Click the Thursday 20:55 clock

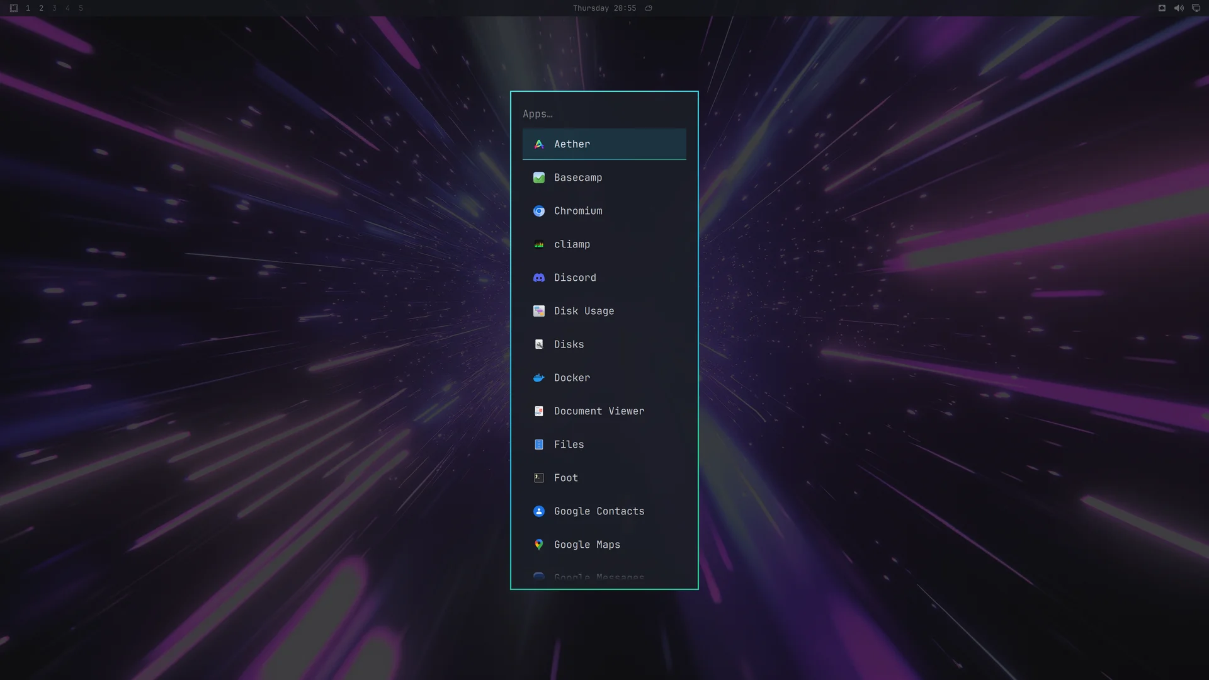pos(604,8)
